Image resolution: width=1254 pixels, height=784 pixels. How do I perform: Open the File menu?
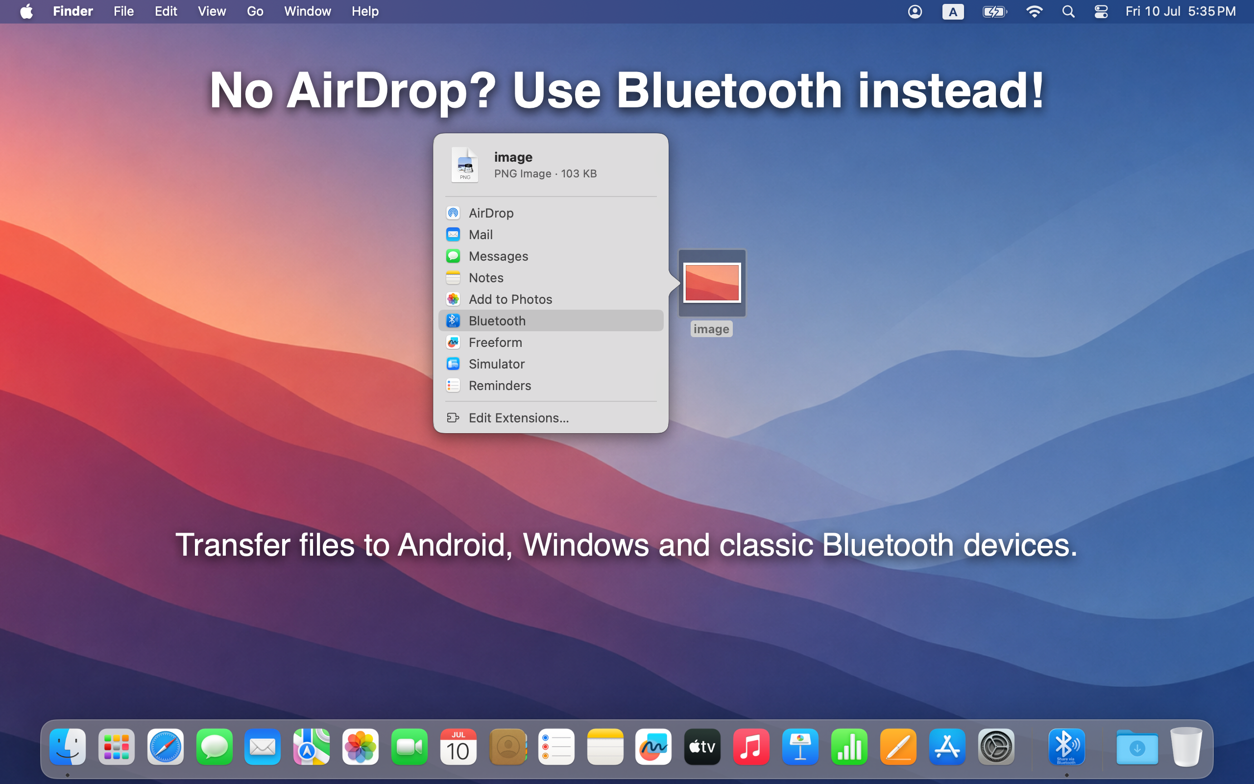[124, 11]
